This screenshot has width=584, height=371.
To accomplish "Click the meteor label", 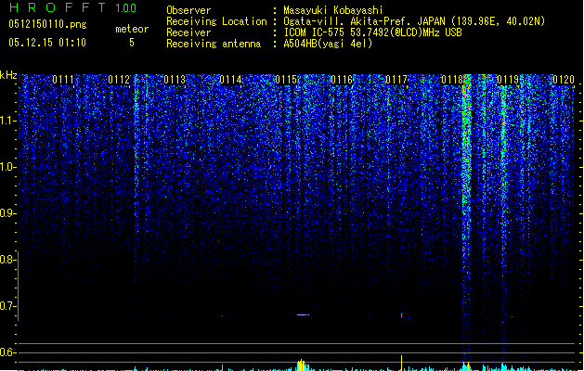I will pos(132,29).
